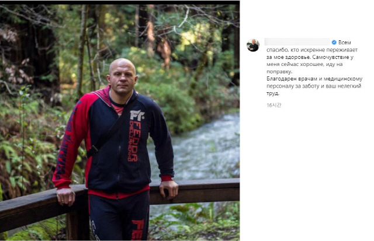Click the blue verified badge icon
Image resolution: width=374 pixels, height=241 pixels.
[334, 43]
